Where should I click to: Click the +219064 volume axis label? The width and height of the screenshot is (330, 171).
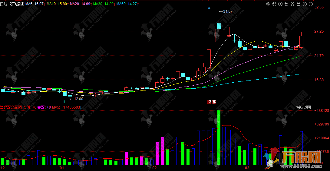[x=322, y=138]
